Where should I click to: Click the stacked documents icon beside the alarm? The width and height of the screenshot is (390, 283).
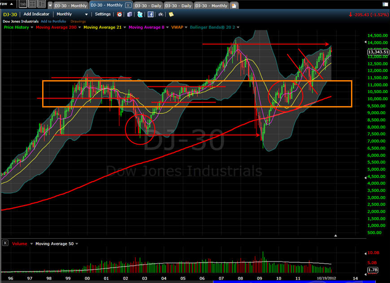pos(130,14)
